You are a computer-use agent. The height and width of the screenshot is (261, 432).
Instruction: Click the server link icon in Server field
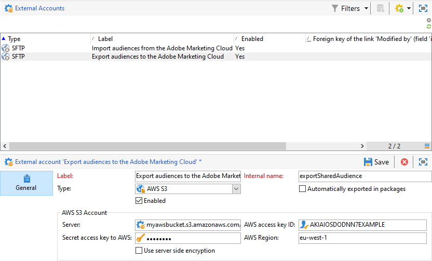[140, 225]
